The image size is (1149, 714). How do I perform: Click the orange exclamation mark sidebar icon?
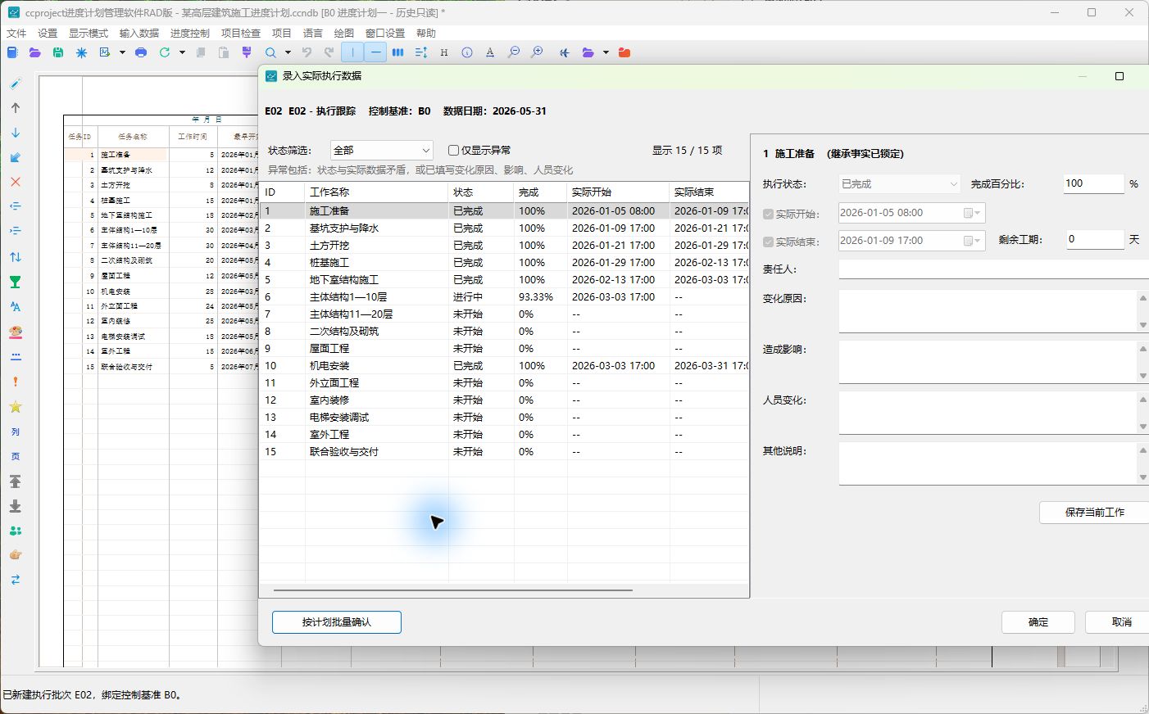pyautogui.click(x=16, y=382)
